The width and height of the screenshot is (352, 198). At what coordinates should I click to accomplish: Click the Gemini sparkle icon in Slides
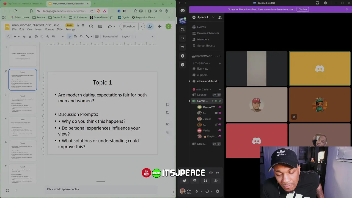[159, 26]
